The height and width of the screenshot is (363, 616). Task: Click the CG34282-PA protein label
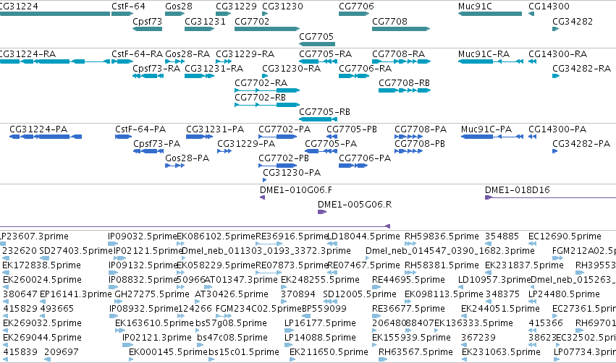click(581, 144)
